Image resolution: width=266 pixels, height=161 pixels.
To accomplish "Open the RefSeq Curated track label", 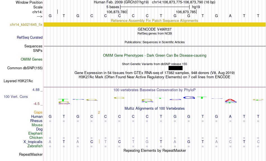I will 30,37.
